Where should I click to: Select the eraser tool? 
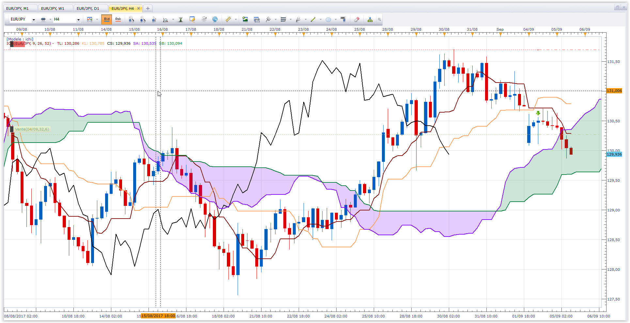click(356, 20)
